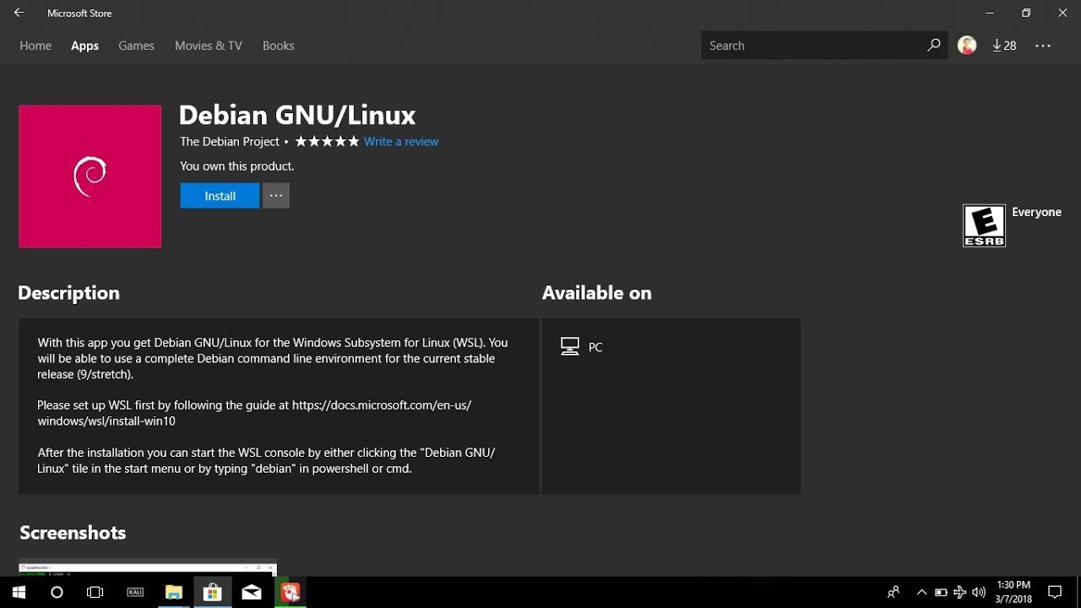Click Microsoft Store taskbar icon
This screenshot has height=608, width=1081.
pyautogui.click(x=213, y=592)
